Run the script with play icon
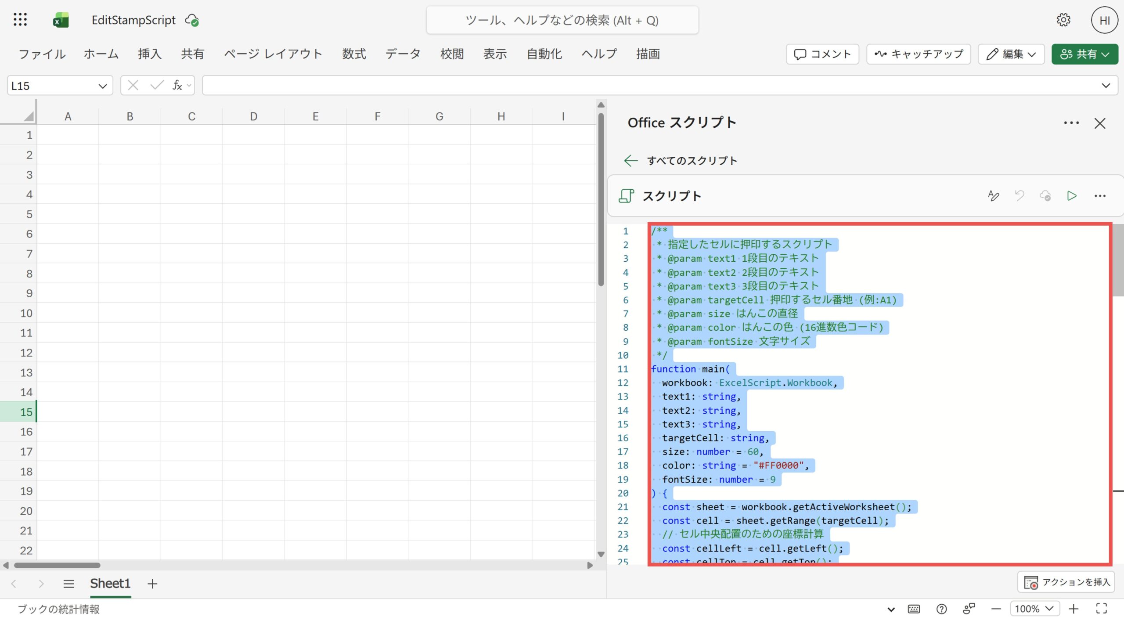This screenshot has height=617, width=1124. pos(1072,196)
